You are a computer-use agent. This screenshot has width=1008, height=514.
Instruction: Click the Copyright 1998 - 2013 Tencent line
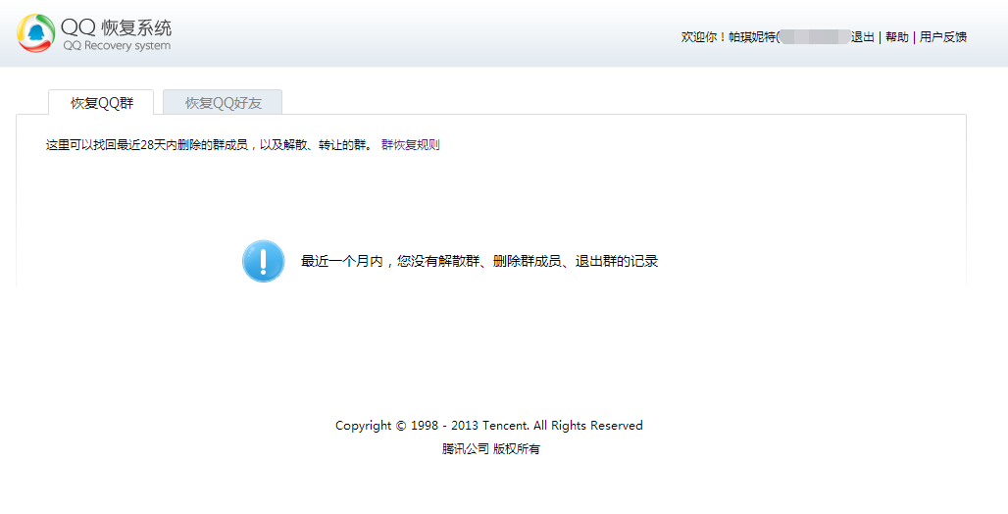point(489,425)
